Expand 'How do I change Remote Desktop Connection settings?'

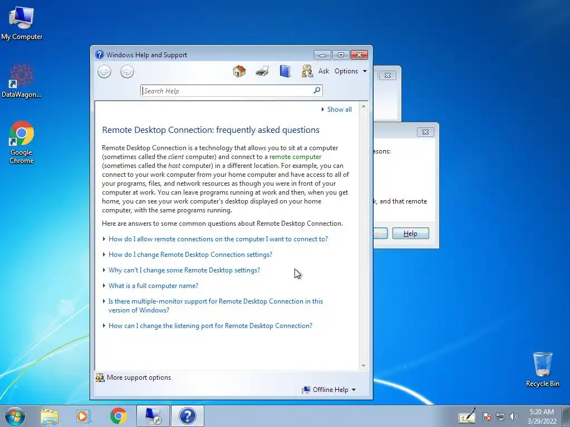(190, 255)
